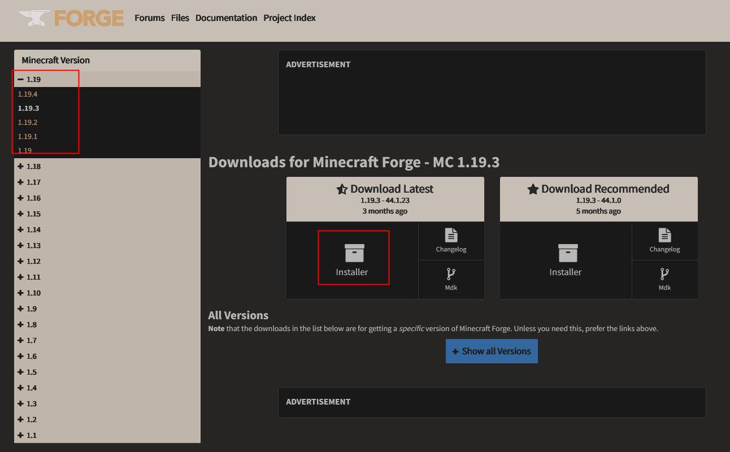Open Changelog icon under Download Latest
The height and width of the screenshot is (452, 730).
(451, 235)
